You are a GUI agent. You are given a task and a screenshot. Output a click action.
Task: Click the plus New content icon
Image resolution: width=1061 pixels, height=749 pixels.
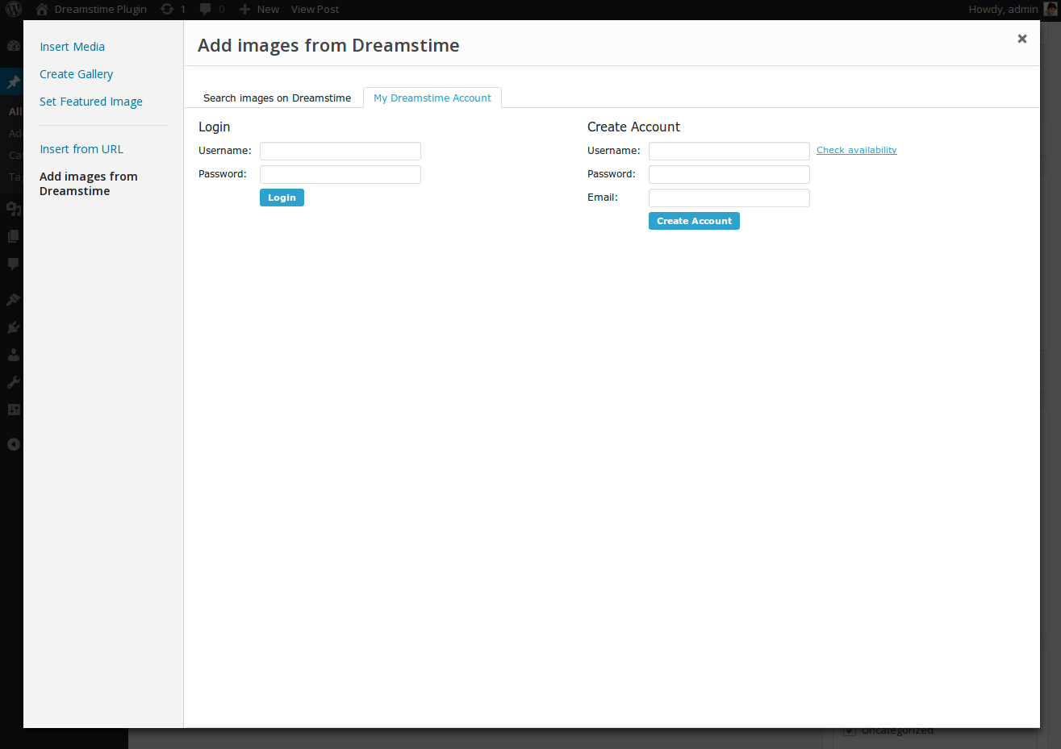[x=244, y=9]
